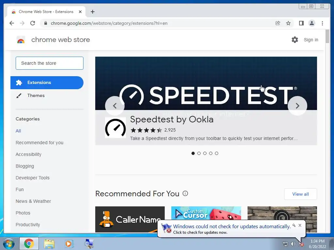Click the volume speaker tray icon
The image size is (334, 250).
point(293,244)
